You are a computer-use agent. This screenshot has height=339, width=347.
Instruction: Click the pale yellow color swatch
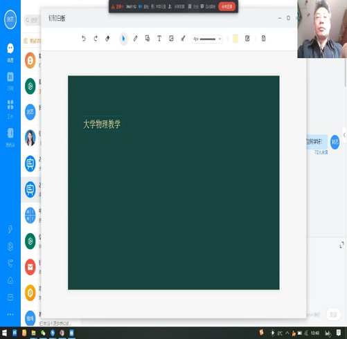tap(235, 39)
